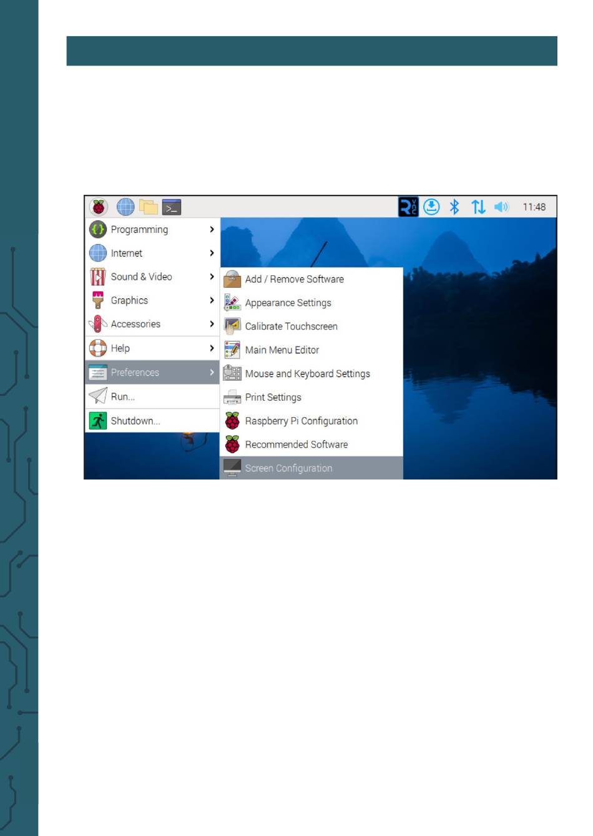Click the Sound & Video popcorn icon
This screenshot has width=593, height=836.
(x=98, y=277)
